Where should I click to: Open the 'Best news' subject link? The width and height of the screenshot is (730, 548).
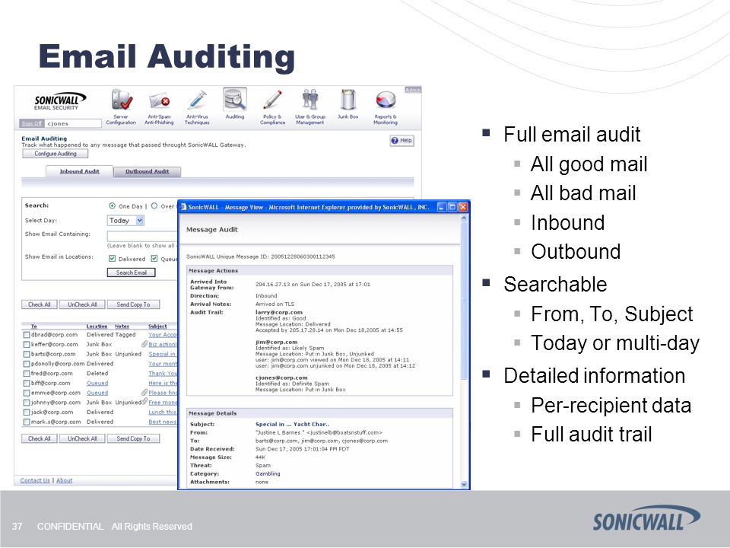pos(163,422)
